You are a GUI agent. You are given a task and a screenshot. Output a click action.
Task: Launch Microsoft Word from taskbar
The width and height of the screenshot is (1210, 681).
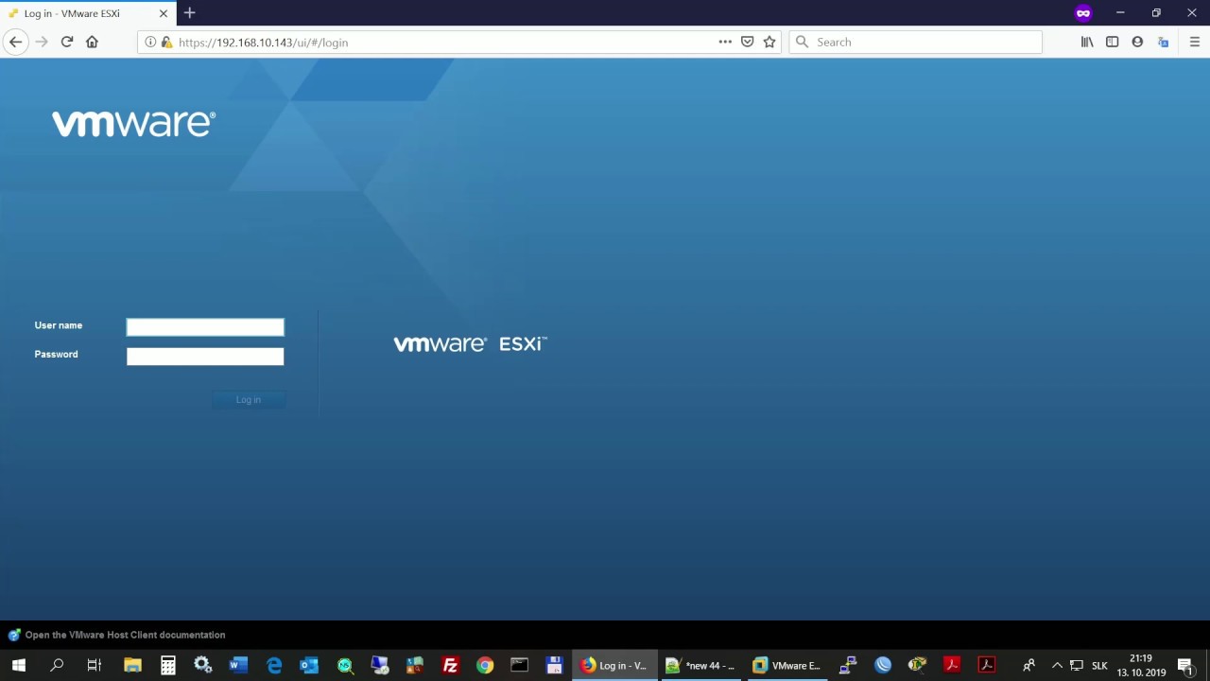tap(238, 665)
